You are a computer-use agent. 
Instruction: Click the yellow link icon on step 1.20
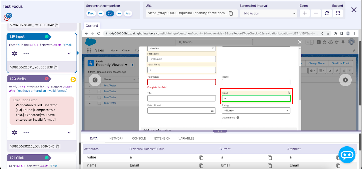click(x=73, y=79)
